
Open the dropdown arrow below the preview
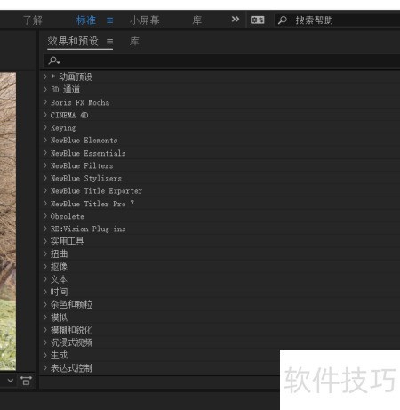[x=11, y=381]
